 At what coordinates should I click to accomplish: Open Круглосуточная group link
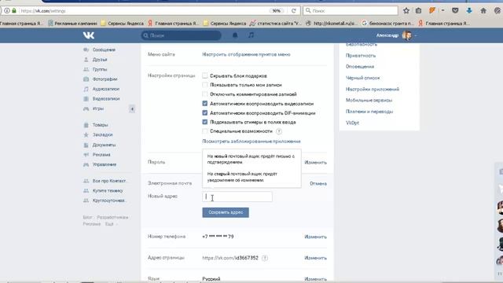click(108, 200)
